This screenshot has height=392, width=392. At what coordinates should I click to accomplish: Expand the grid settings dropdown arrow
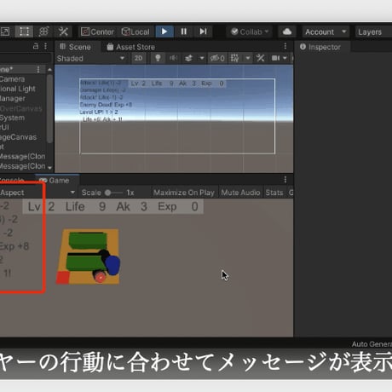tap(248, 58)
